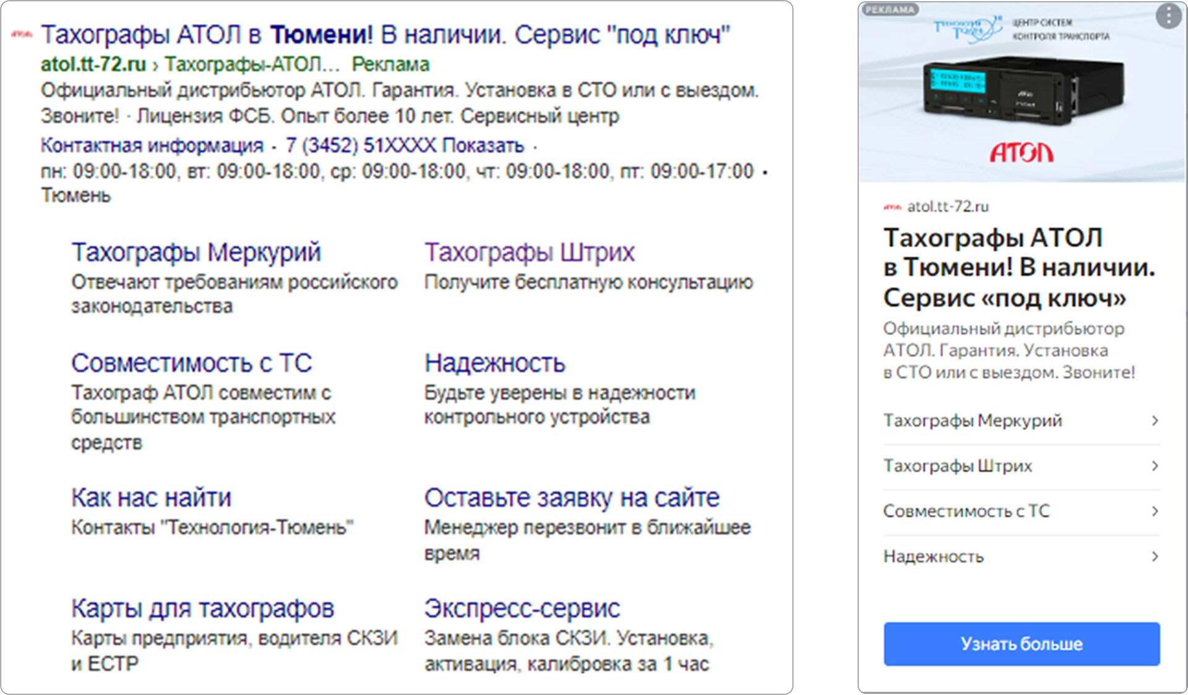The height and width of the screenshot is (695, 1188).
Task: Click the Узнать больше button
Action: point(1022,644)
